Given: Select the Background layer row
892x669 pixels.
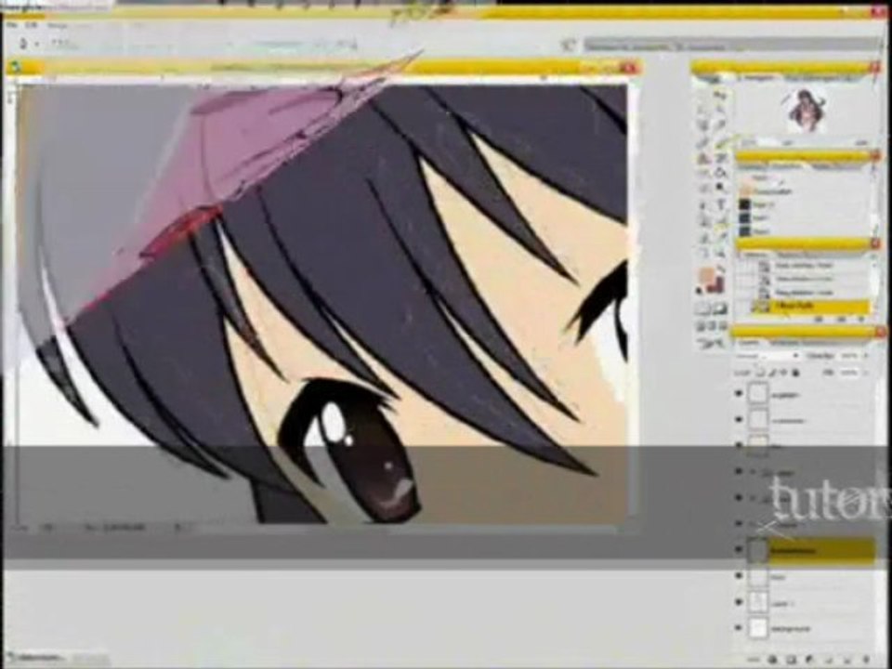Looking at the screenshot, I should coord(809,629).
